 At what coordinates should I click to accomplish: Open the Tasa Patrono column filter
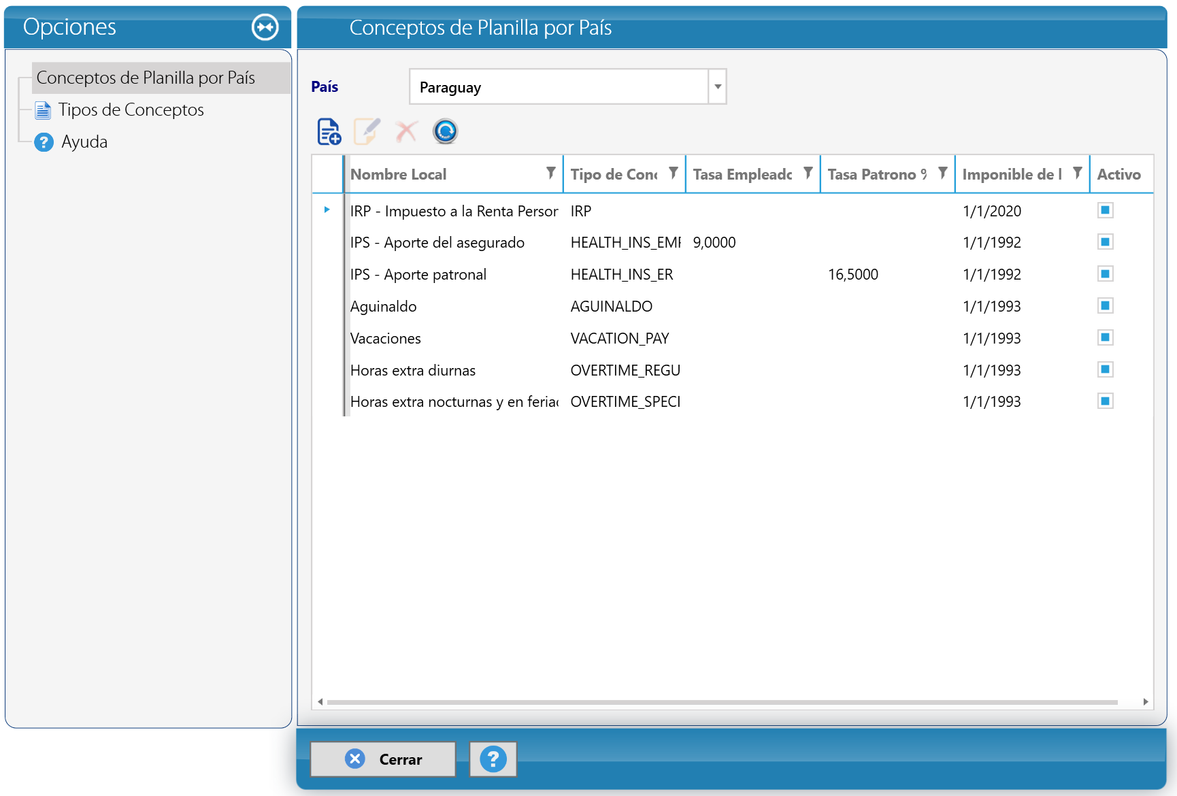coord(943,173)
